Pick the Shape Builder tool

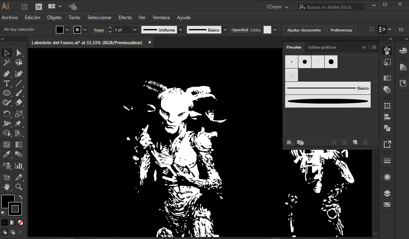click(x=7, y=133)
